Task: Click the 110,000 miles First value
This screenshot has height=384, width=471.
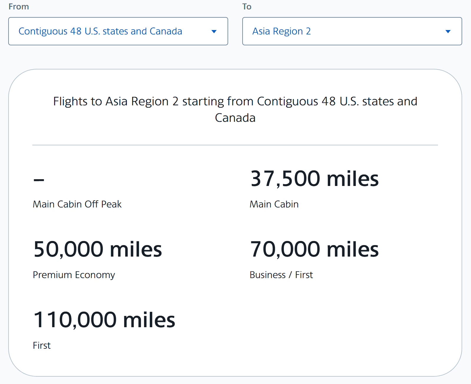Action: pos(104,320)
